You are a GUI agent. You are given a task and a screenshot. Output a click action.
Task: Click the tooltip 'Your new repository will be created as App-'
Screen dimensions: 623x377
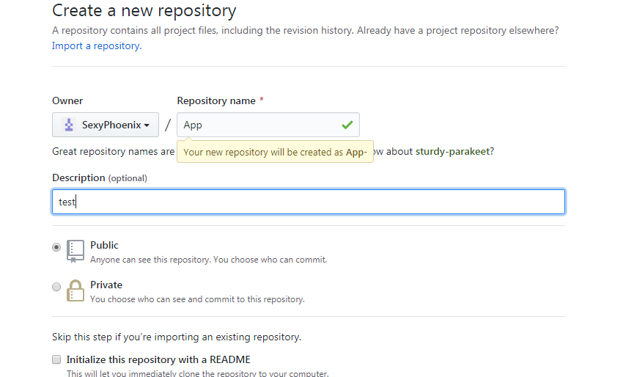coord(275,152)
